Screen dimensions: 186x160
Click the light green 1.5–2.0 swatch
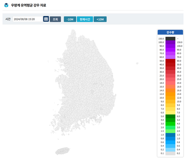[x=170, y=131]
